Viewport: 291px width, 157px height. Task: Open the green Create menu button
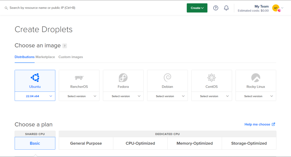point(197,8)
